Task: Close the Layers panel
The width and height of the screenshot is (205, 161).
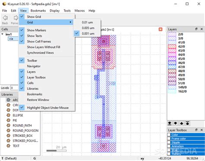Action: (x=202, y=29)
